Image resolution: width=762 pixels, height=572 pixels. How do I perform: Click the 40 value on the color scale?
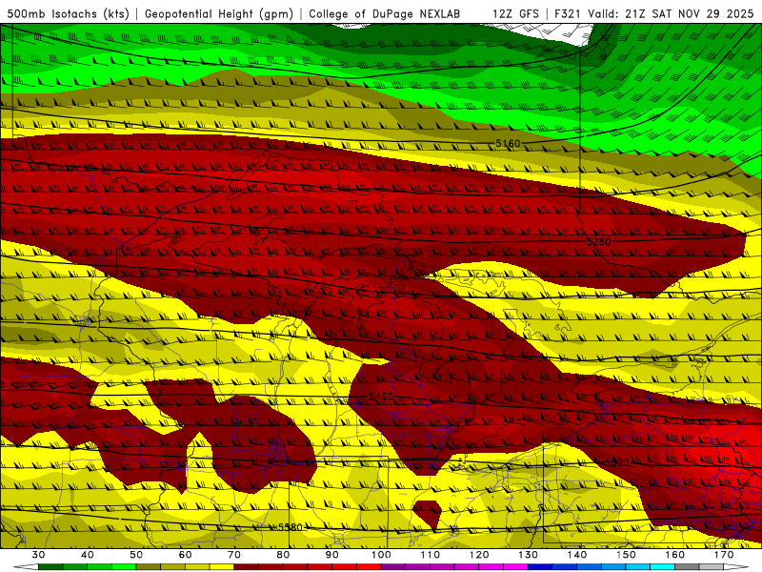[x=88, y=555]
